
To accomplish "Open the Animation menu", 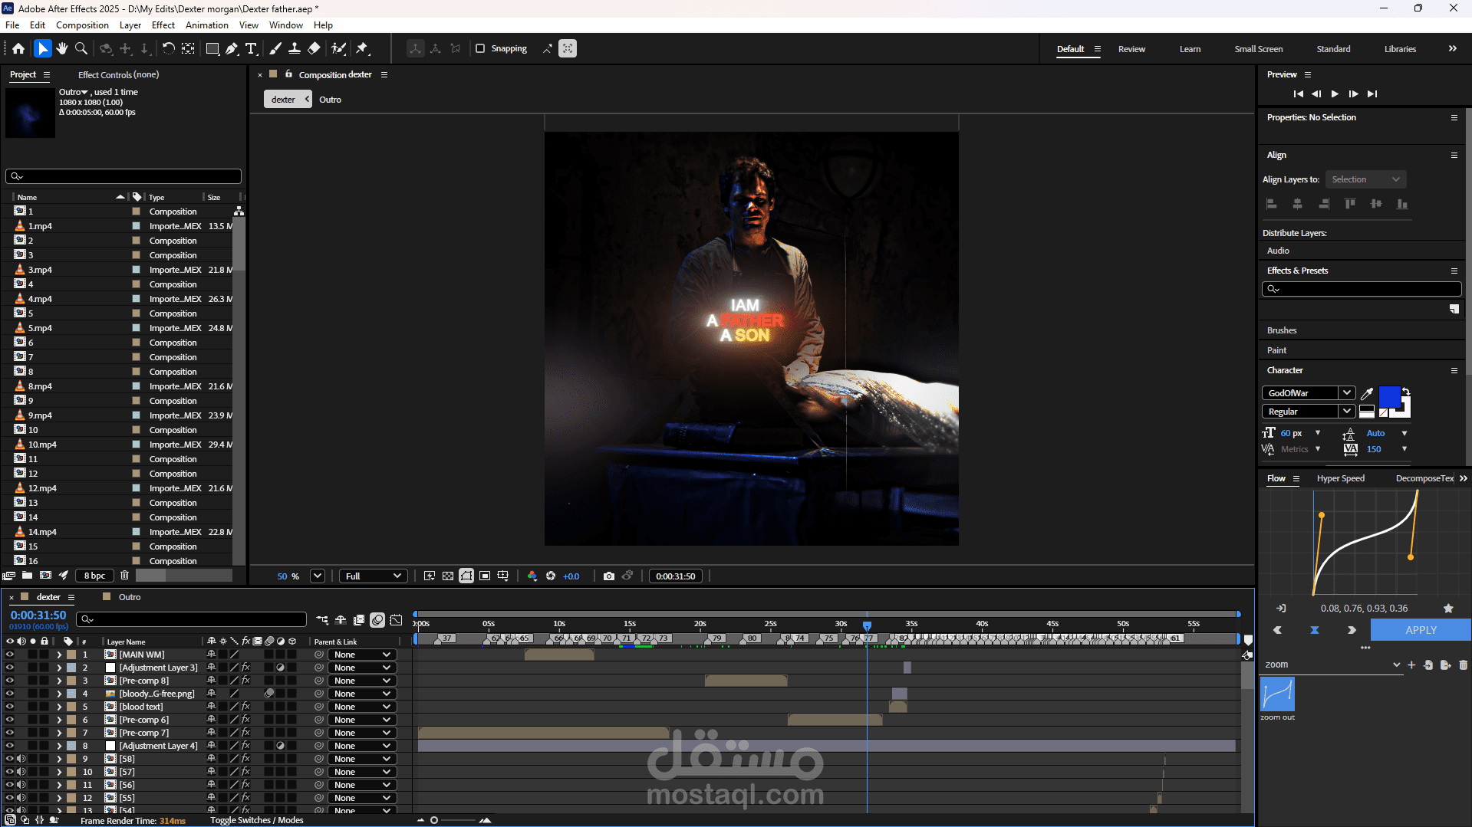I will (207, 25).
